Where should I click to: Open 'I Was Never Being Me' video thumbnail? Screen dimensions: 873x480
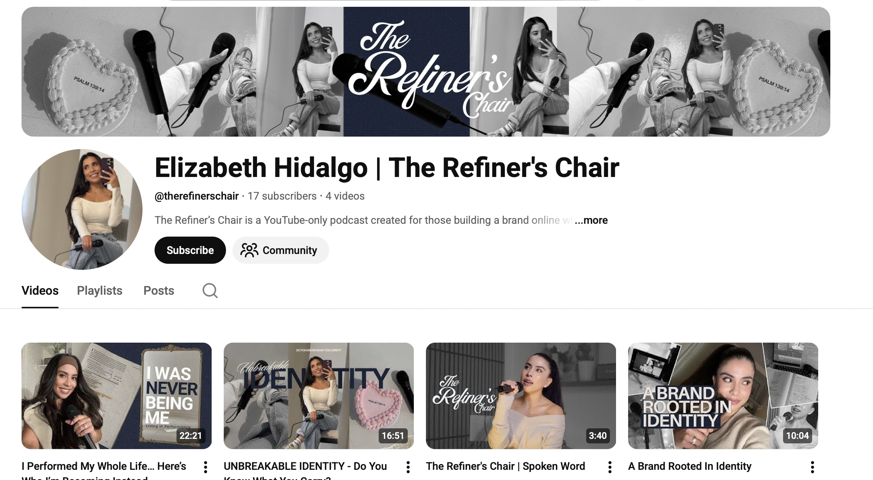pos(116,395)
